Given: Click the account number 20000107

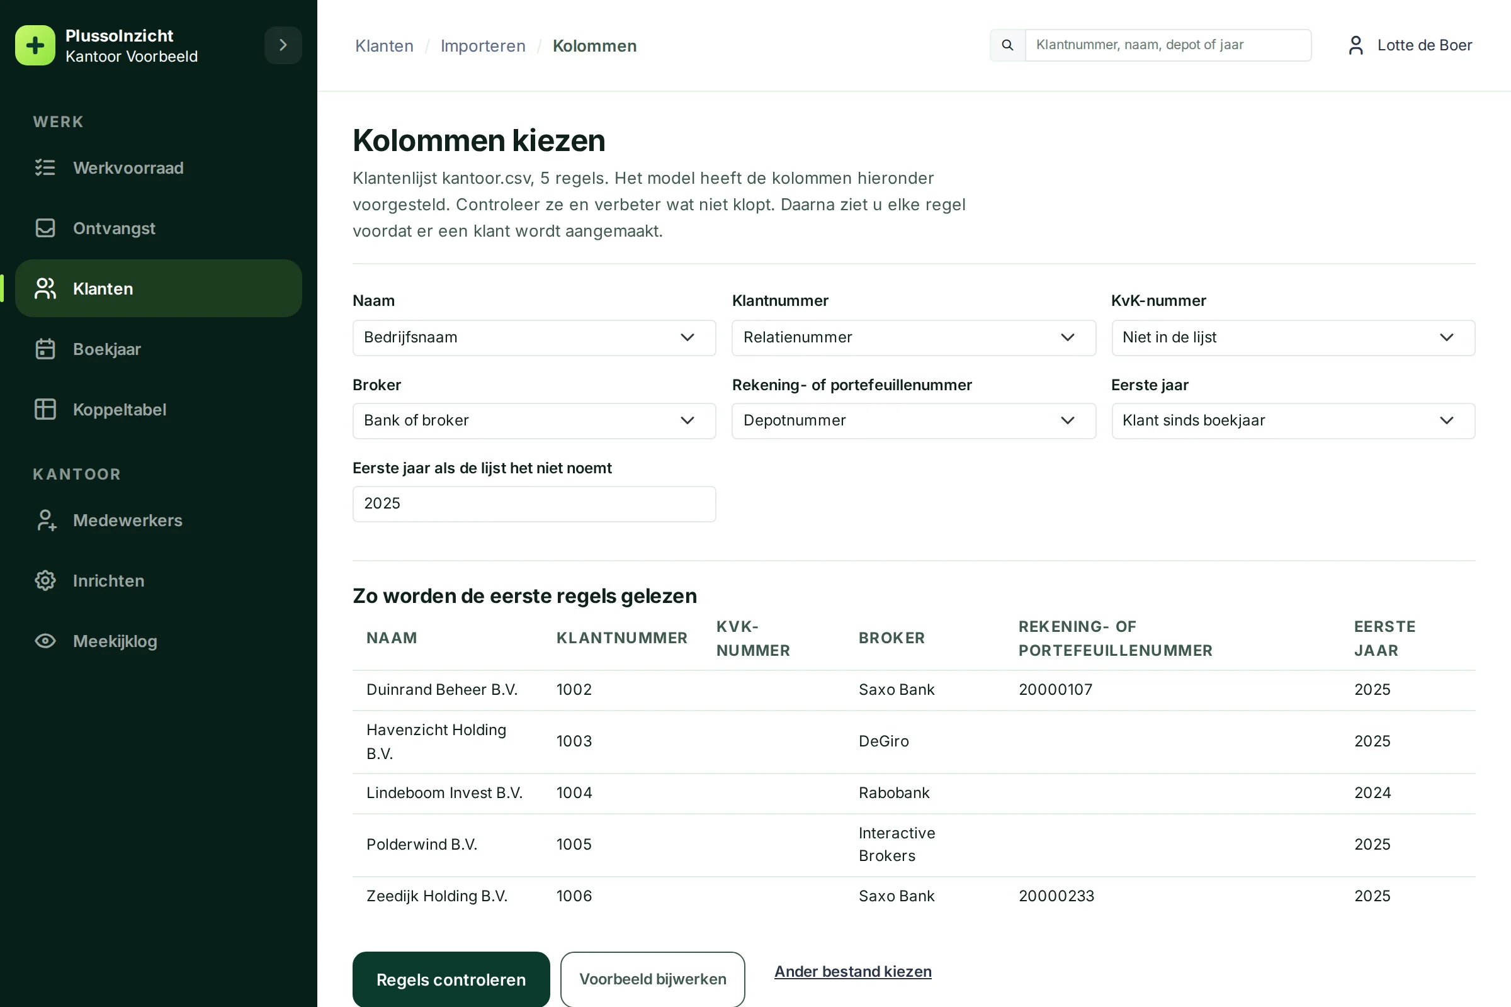Looking at the screenshot, I should click(x=1056, y=689).
